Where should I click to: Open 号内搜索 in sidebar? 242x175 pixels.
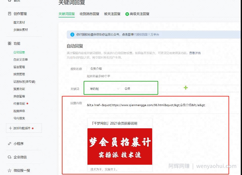coord(19,118)
